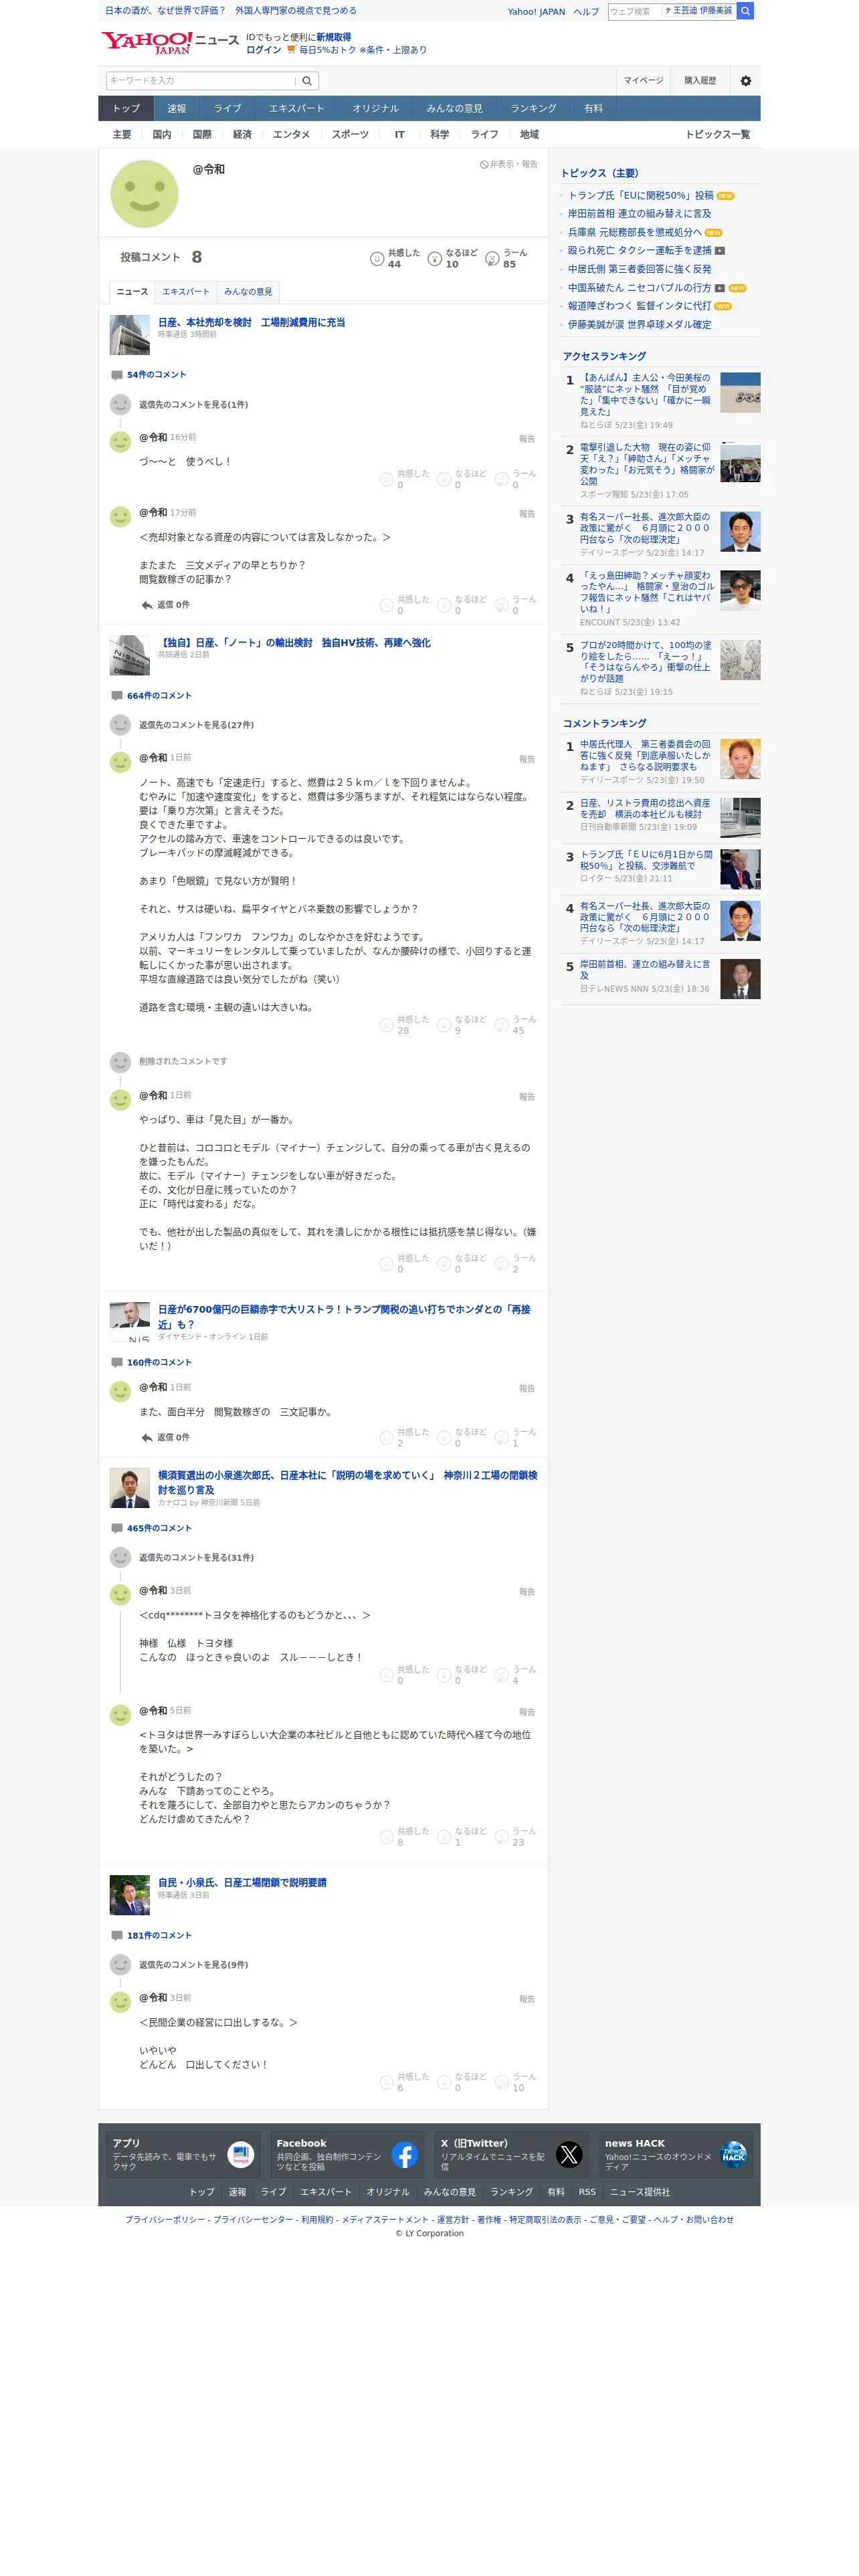Click comment bubble icon next to 54件のコメント
859x2576 pixels.
117,375
